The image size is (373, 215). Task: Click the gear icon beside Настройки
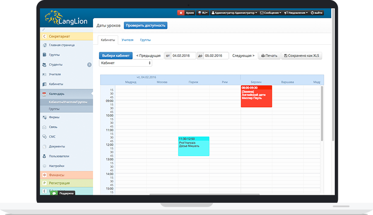(x=44, y=166)
